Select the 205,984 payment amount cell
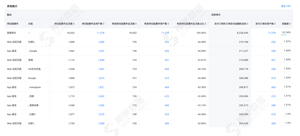 click(x=230, y=96)
